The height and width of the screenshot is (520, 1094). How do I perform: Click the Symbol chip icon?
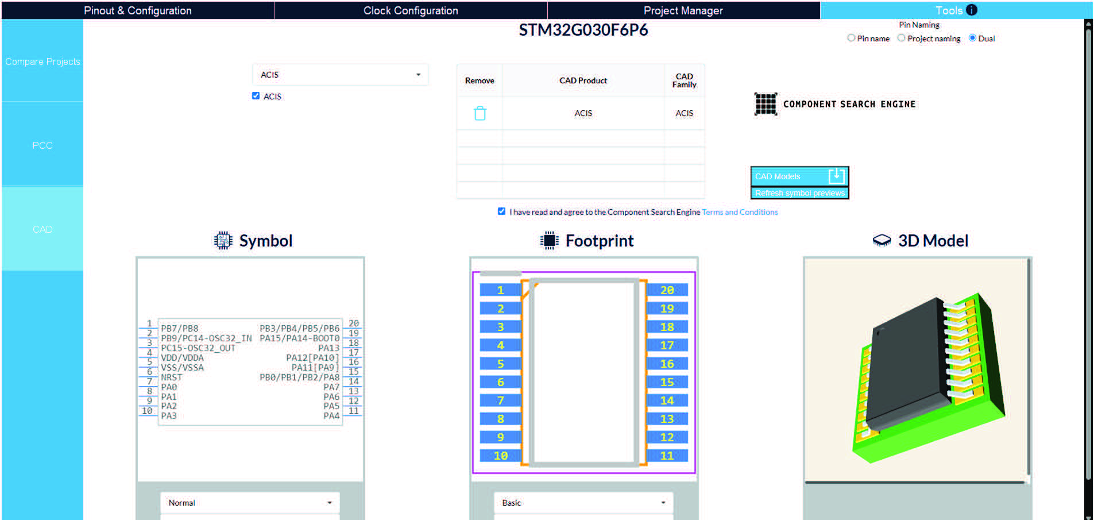(x=223, y=240)
